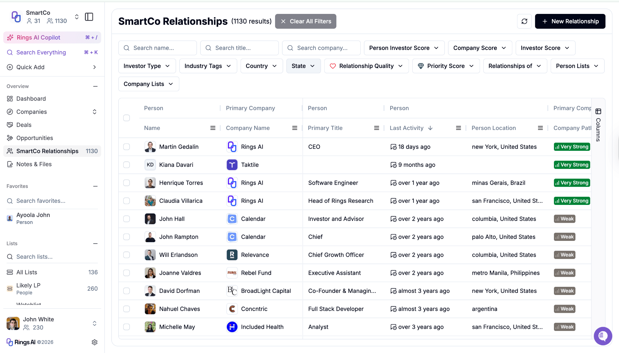Click the Relevance company logo
Screen dimensions: 619x353
click(232, 255)
